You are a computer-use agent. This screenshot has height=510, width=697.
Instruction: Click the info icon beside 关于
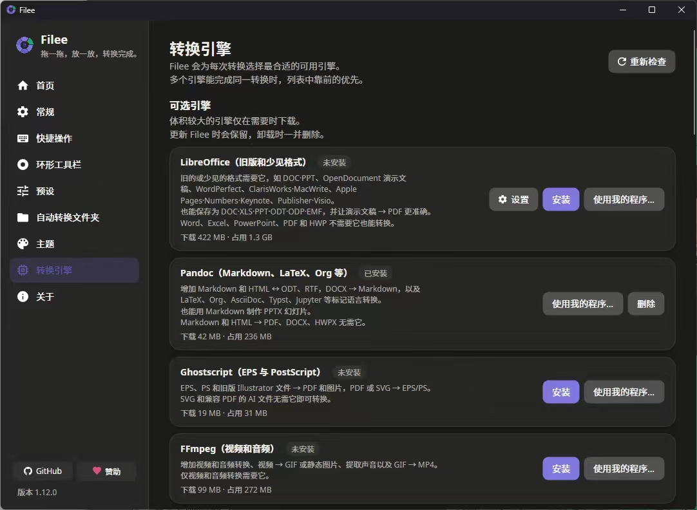(x=23, y=296)
